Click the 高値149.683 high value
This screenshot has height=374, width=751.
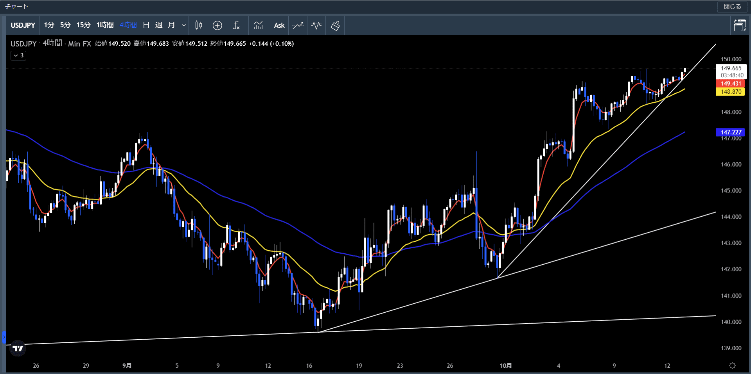point(151,44)
